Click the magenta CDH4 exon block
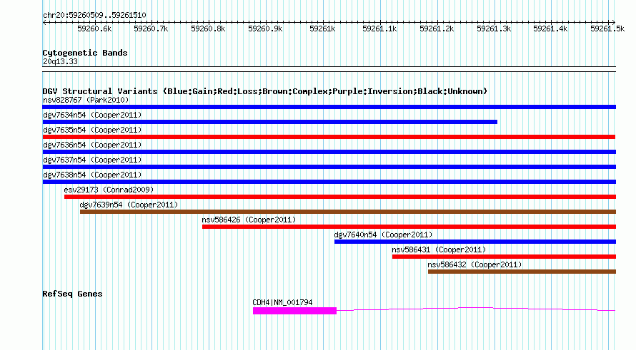Viewport: 636px width, 350px height. [x=294, y=311]
